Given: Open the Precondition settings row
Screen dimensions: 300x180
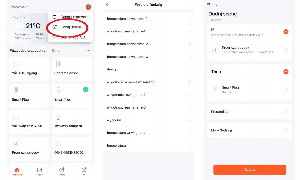Looking at the screenshot, I should click(x=249, y=112).
